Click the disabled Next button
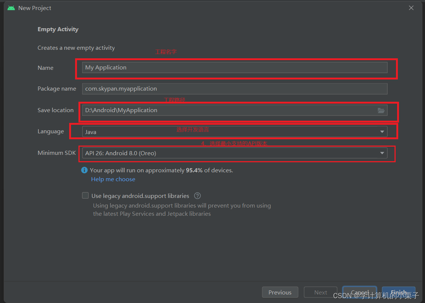 click(x=321, y=293)
